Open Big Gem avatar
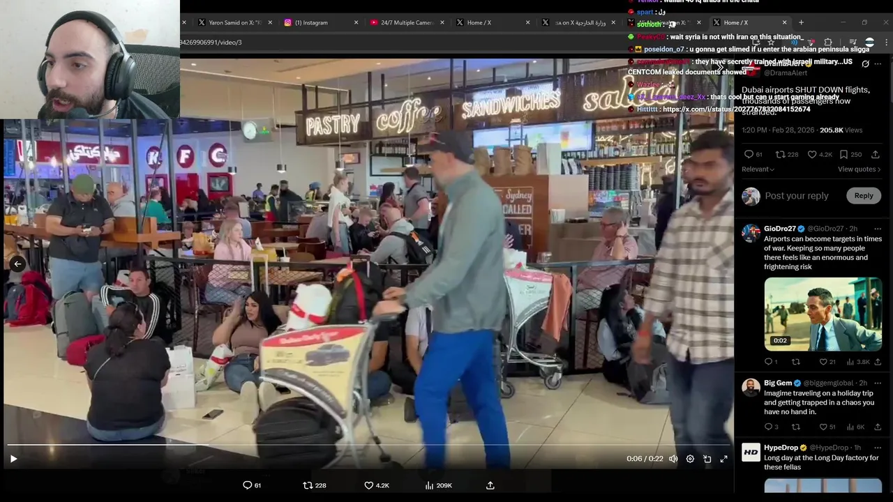The height and width of the screenshot is (502, 893). 751,388
